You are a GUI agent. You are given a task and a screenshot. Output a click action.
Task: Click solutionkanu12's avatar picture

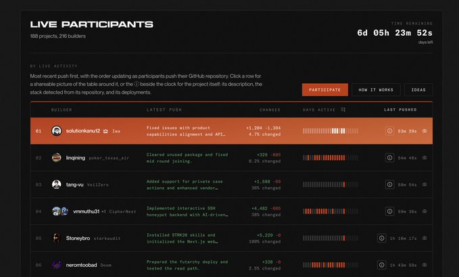tap(57, 131)
